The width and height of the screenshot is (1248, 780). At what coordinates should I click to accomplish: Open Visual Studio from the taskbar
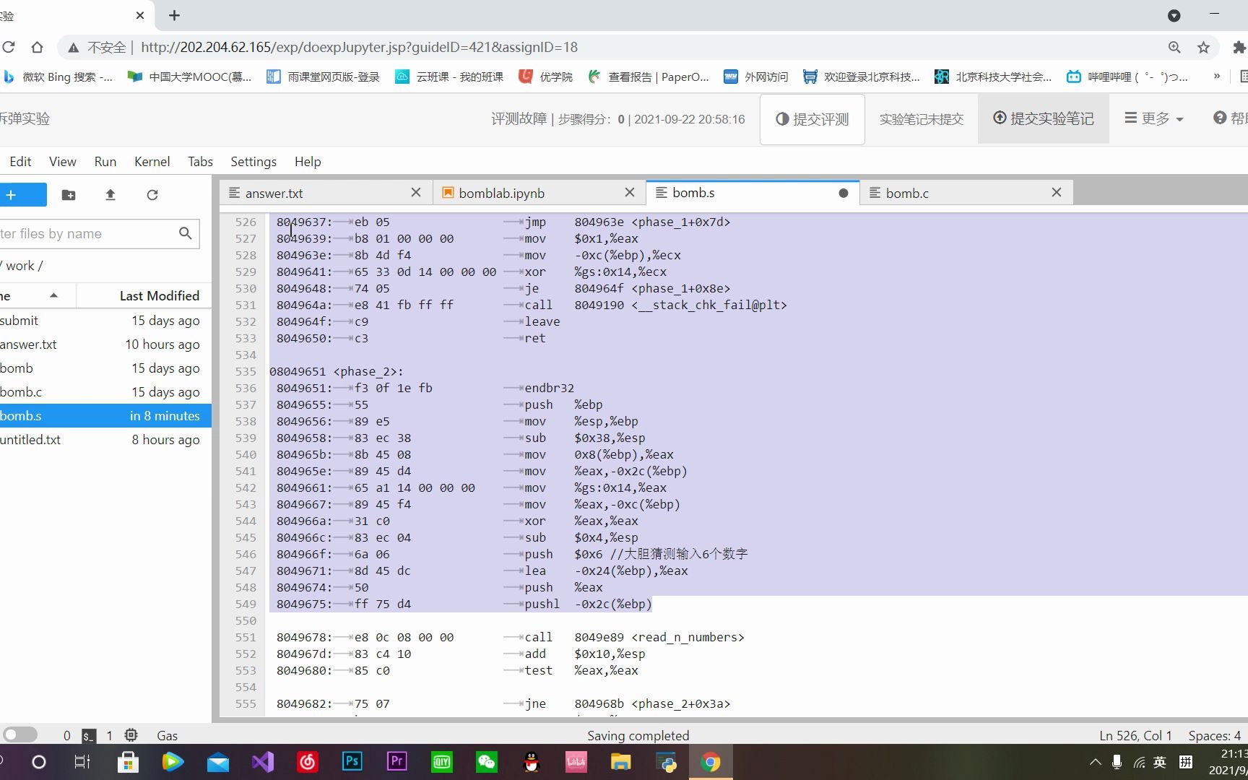263,762
